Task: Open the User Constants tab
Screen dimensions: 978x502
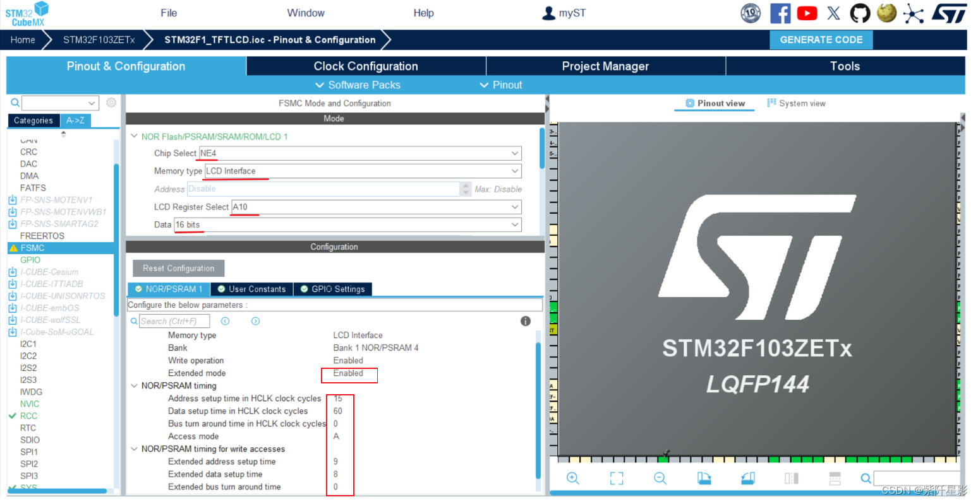Action: click(251, 289)
